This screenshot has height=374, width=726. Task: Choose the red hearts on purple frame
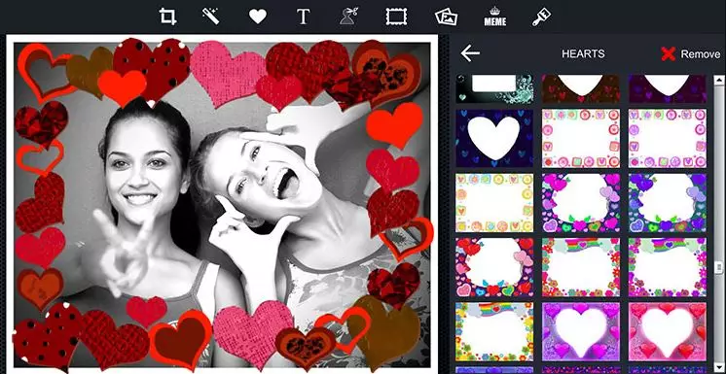tap(494, 267)
